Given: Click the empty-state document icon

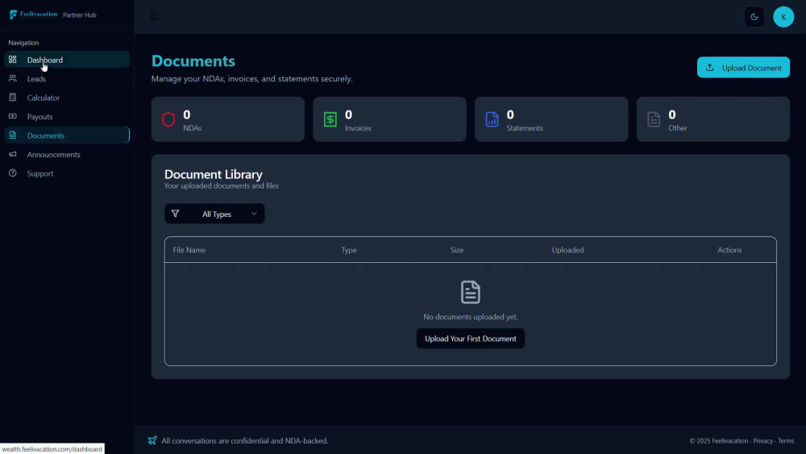Looking at the screenshot, I should (471, 292).
